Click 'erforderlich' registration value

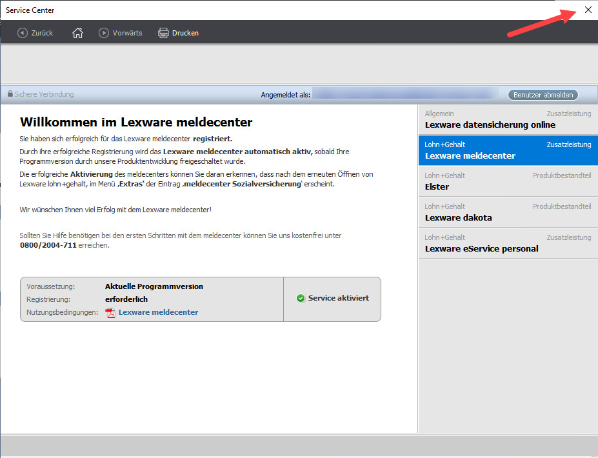(126, 299)
